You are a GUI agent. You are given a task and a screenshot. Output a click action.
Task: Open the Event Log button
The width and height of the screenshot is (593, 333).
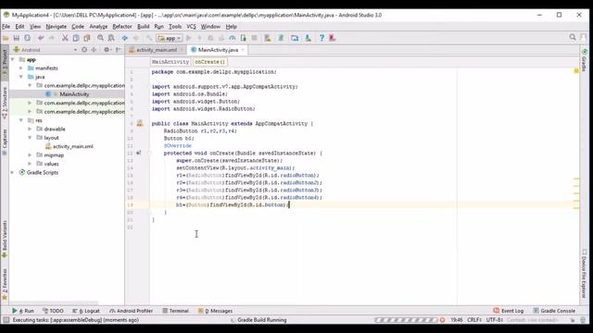tap(509, 311)
